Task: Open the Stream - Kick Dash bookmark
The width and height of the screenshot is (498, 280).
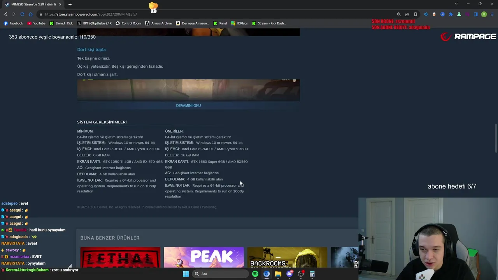Action: (269, 23)
